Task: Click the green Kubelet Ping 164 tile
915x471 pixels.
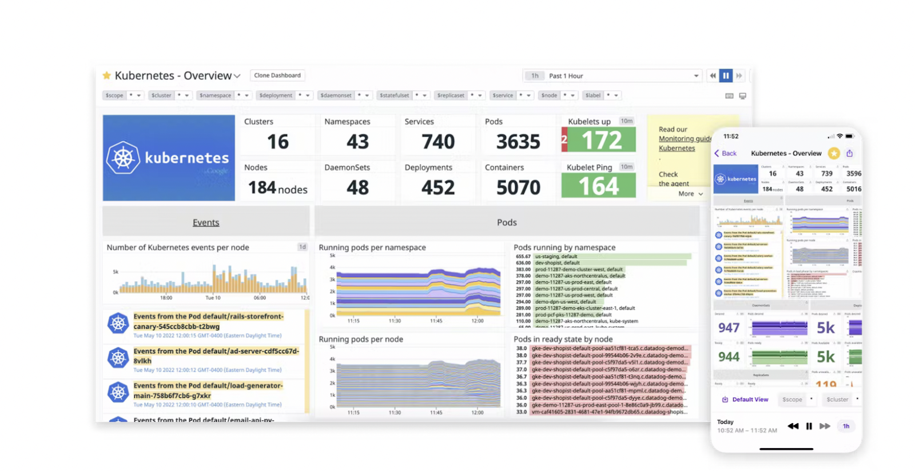Action: 599,186
